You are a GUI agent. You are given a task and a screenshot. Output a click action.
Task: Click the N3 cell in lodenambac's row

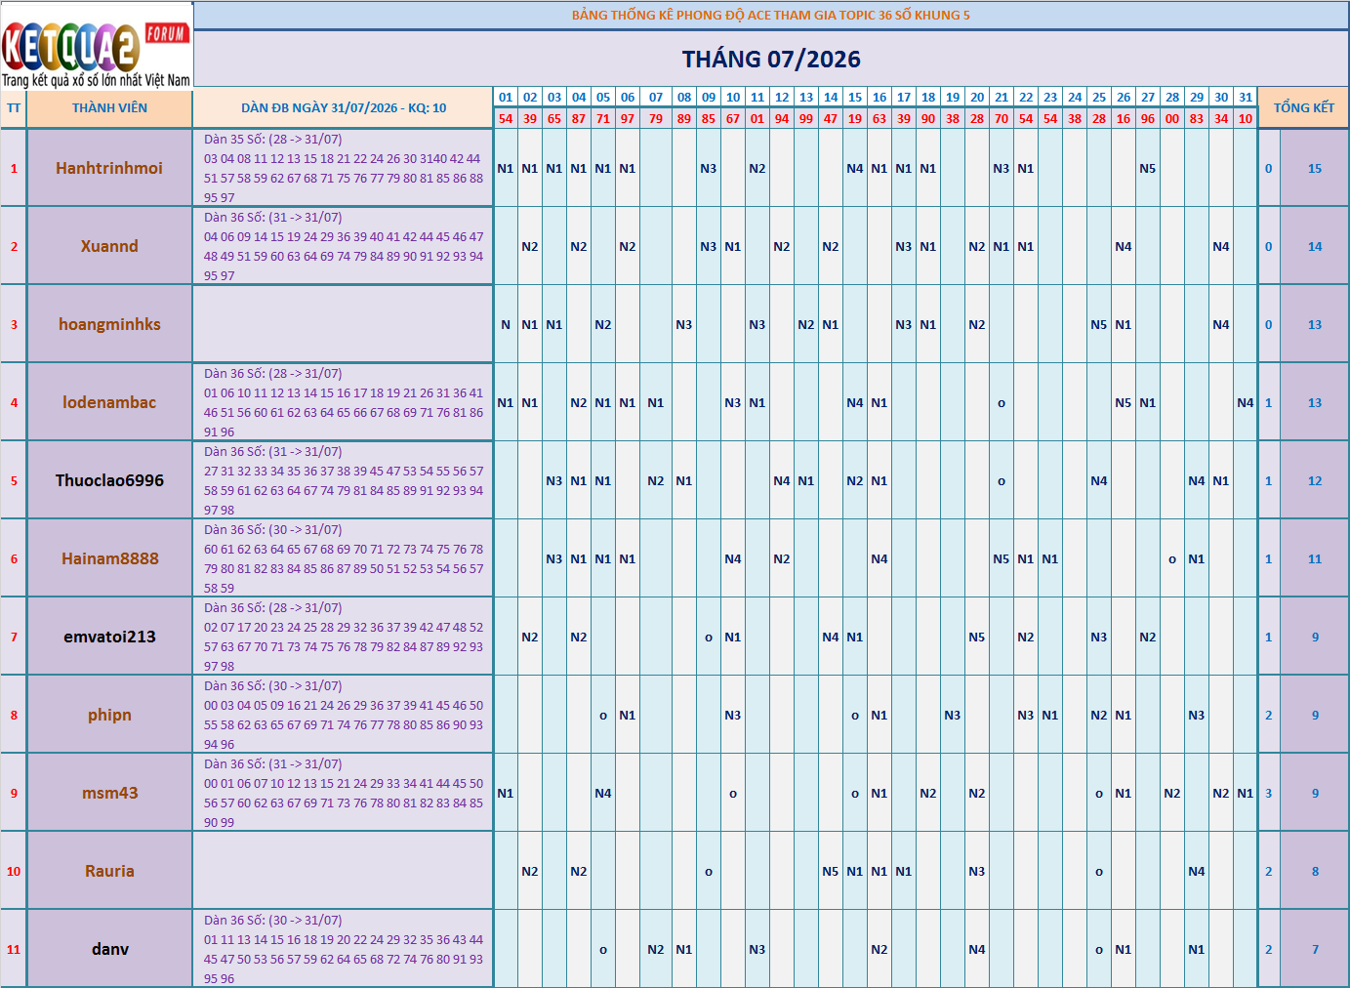pyautogui.click(x=733, y=402)
